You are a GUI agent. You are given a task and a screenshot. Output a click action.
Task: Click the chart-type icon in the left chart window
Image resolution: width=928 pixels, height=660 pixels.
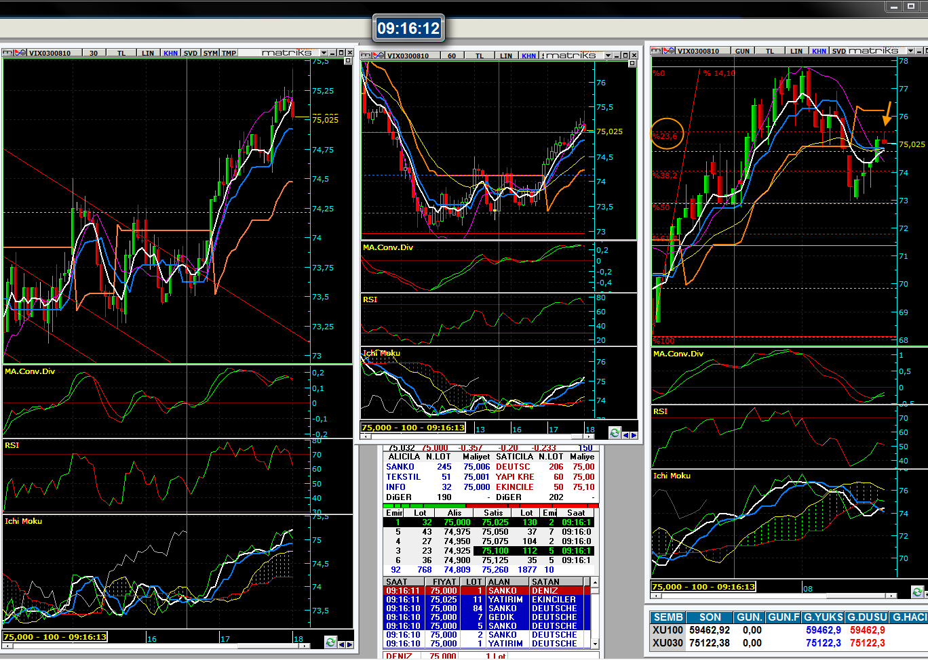(20, 53)
